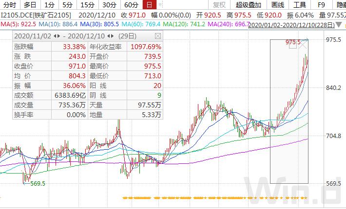
Task: Select the 15分 period tab
Action: 87,5
